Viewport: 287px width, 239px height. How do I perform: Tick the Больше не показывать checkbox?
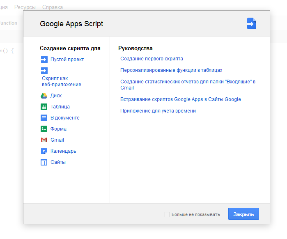point(167,214)
